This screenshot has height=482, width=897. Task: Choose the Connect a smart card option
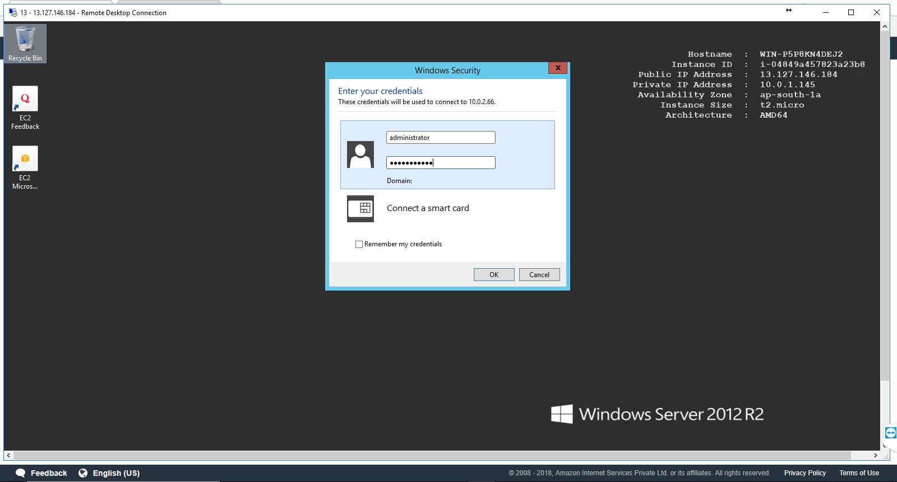[x=428, y=208]
